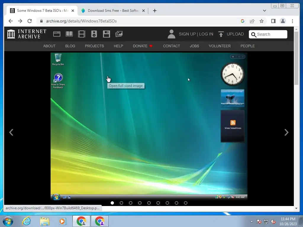
Task: Open a new tab
Action: [x=154, y=11]
